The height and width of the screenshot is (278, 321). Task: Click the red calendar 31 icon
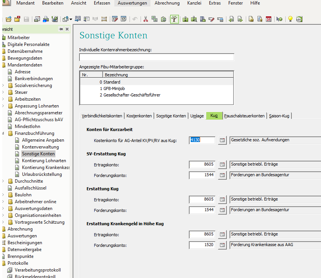(x=269, y=19)
